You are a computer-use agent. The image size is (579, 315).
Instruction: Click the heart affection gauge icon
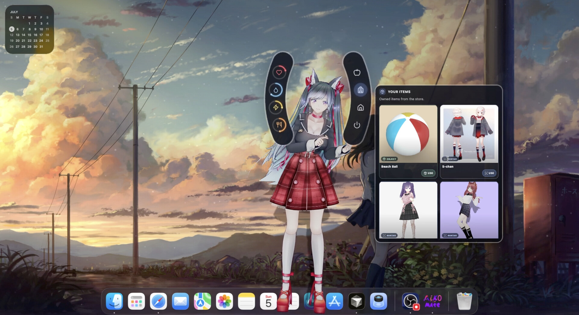pyautogui.click(x=279, y=72)
